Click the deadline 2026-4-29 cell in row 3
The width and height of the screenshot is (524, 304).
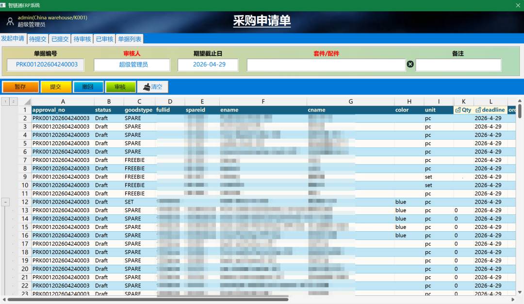pyautogui.click(x=491, y=127)
